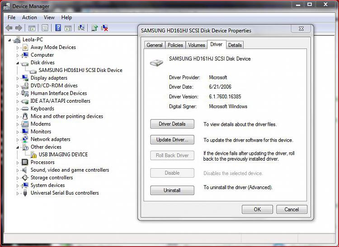Collapse the Leola-PC root node
Viewport: 339px width, 247px height.
pyautogui.click(x=9, y=40)
